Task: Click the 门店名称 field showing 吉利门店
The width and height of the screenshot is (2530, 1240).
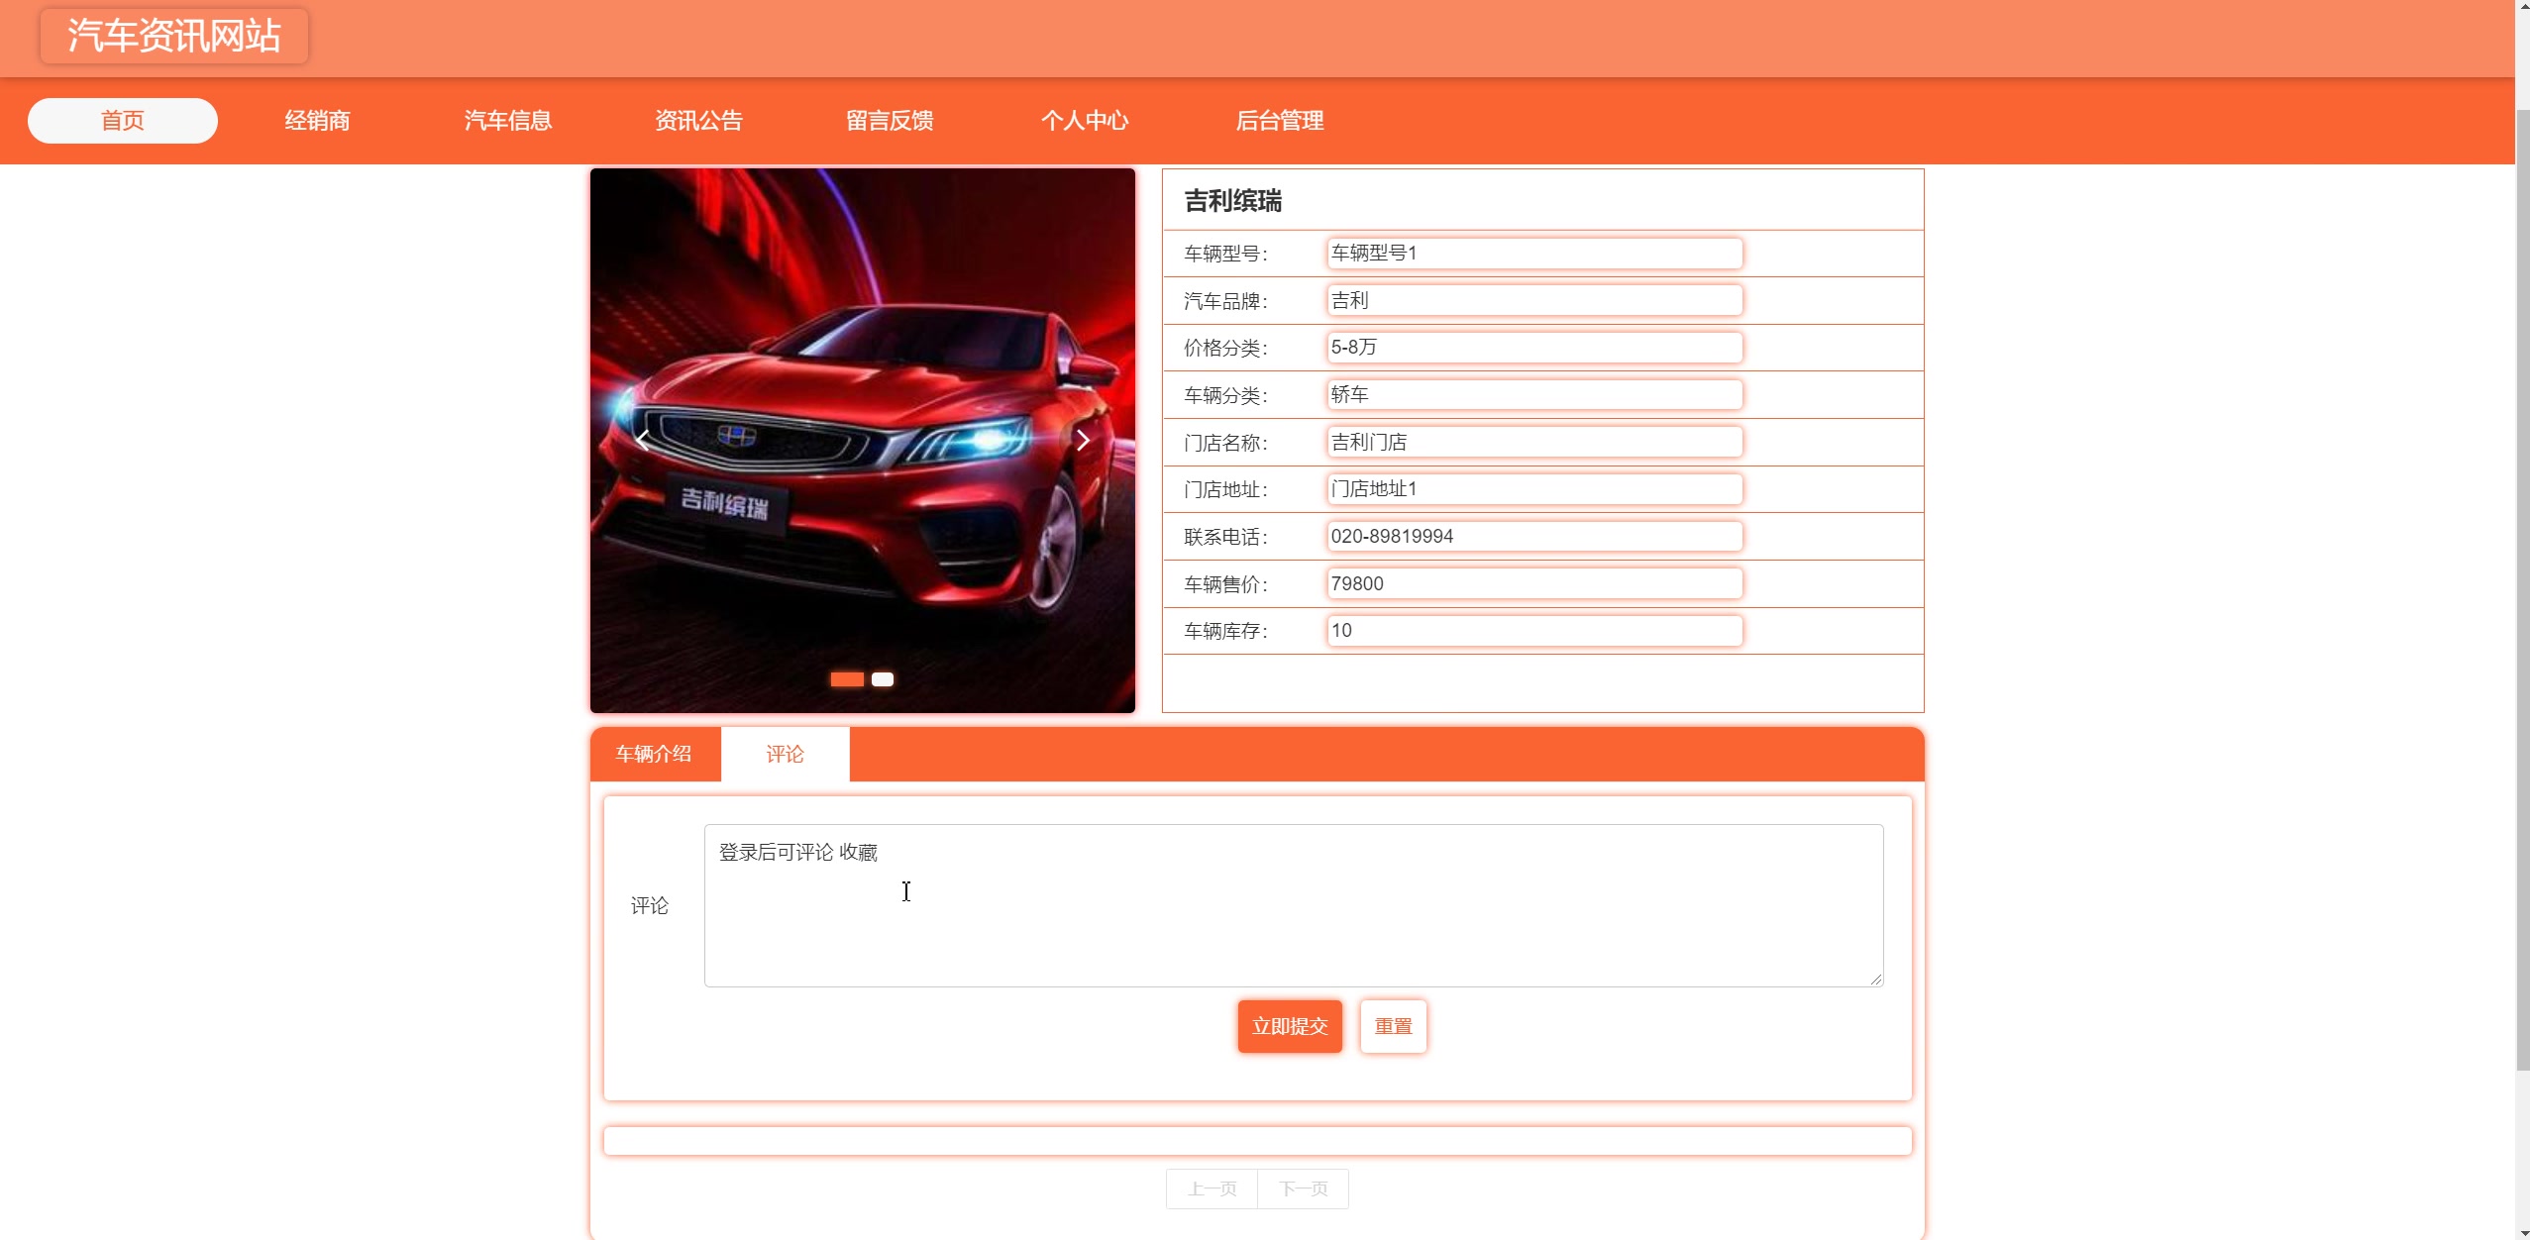Action: [1534, 442]
